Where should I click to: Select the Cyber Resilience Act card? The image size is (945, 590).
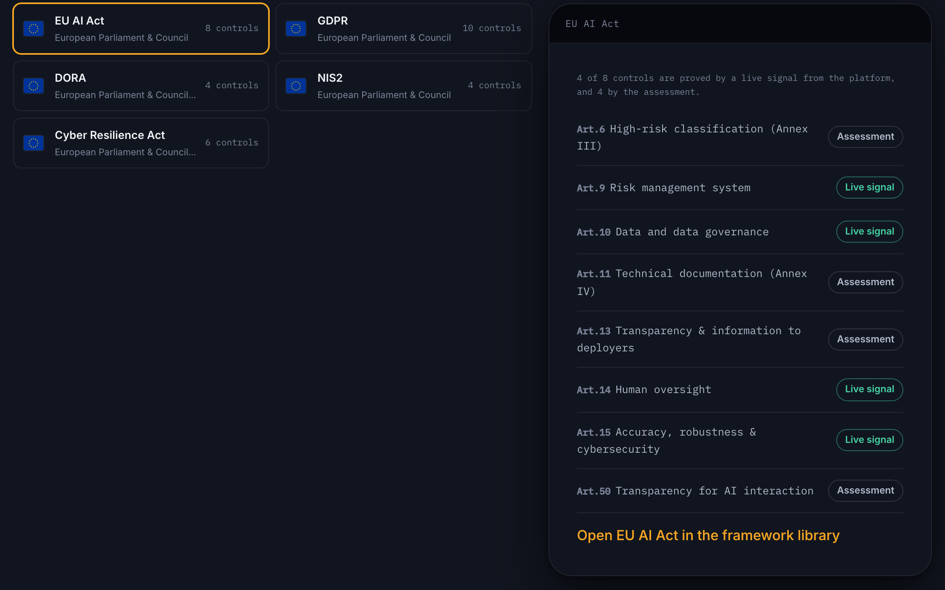click(141, 143)
